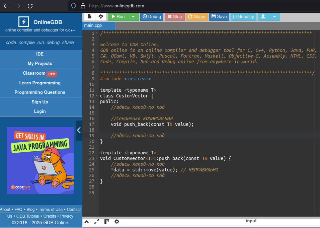Open the Privacy link
This screenshot has height=228, width=320.
[67, 216]
